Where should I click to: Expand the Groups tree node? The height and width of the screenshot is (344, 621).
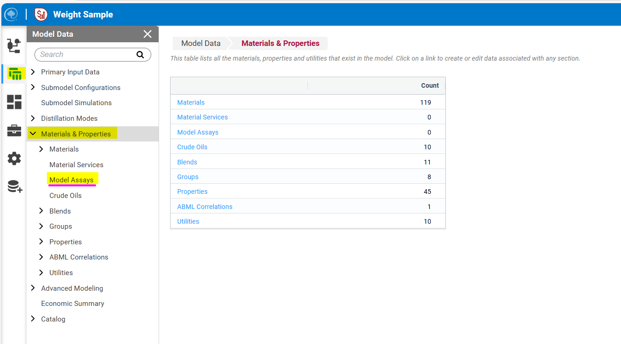coord(41,226)
